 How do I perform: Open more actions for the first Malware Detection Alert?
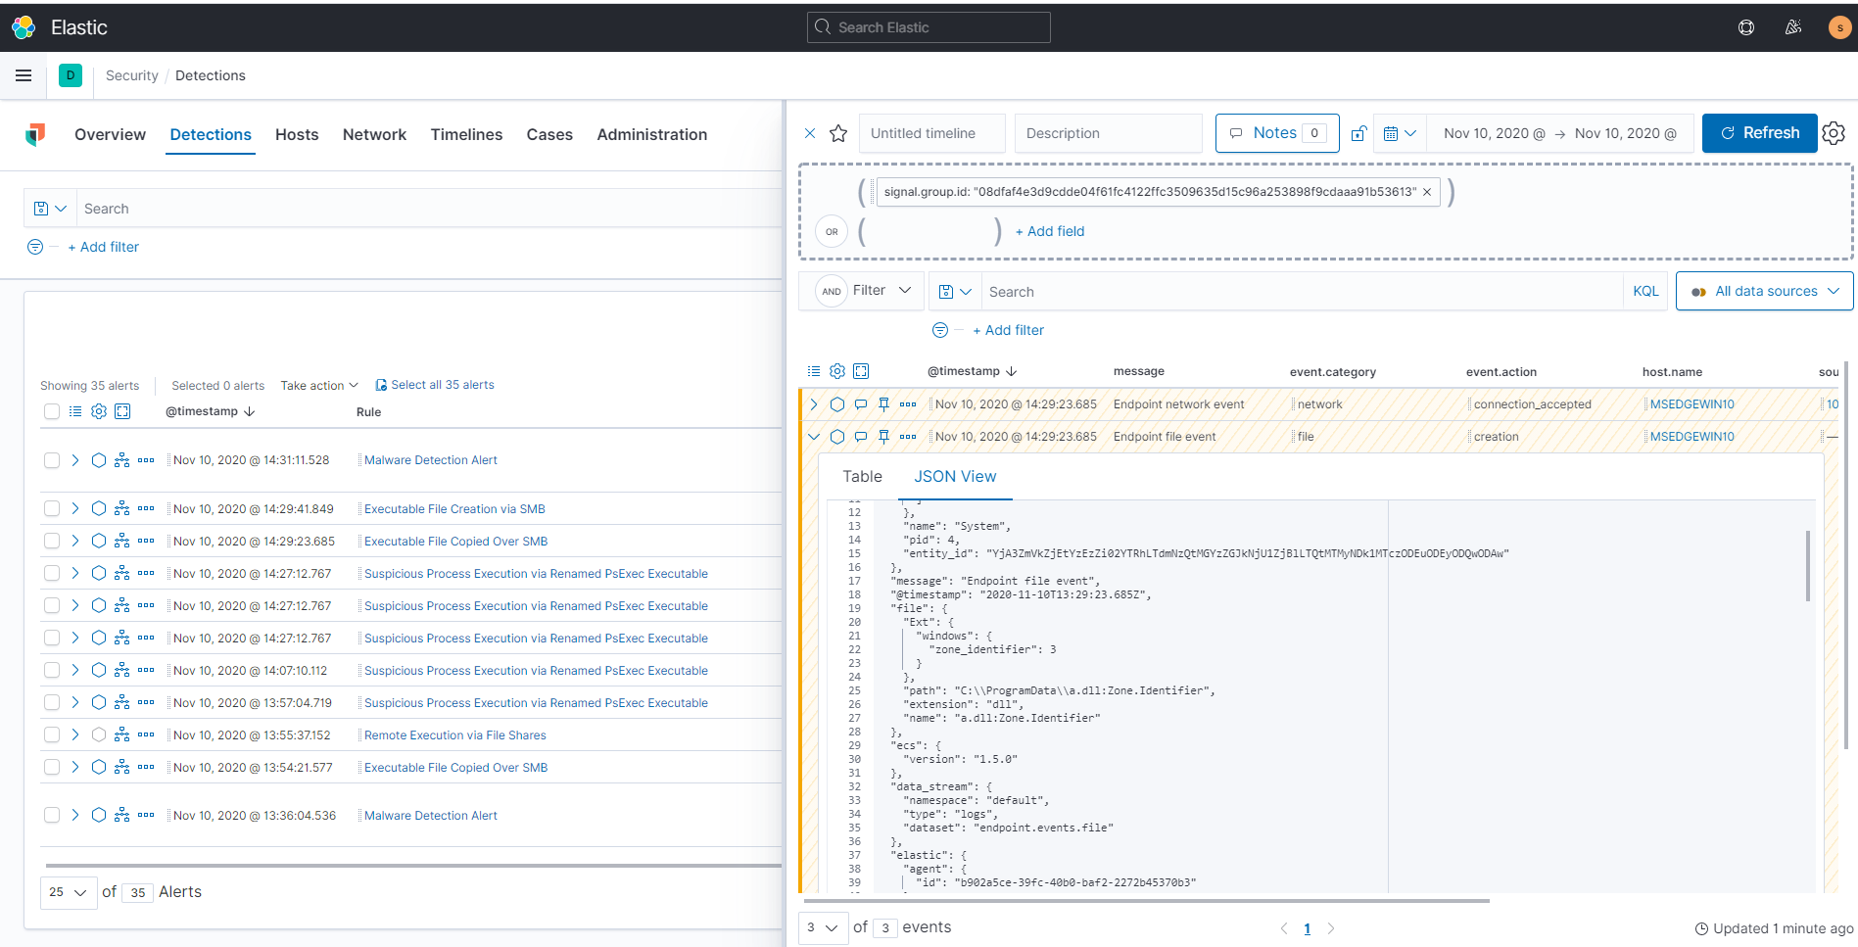146,459
